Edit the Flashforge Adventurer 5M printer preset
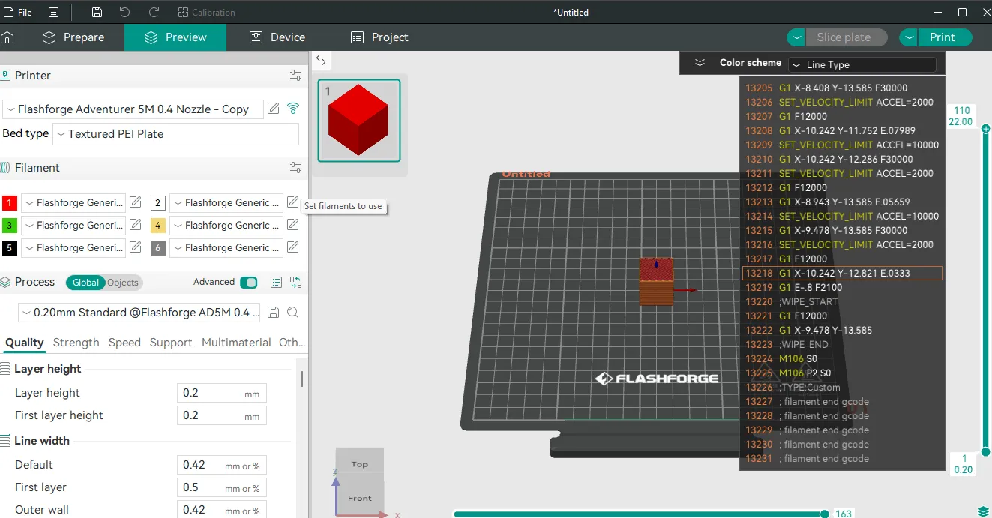The width and height of the screenshot is (992, 518). pos(274,109)
